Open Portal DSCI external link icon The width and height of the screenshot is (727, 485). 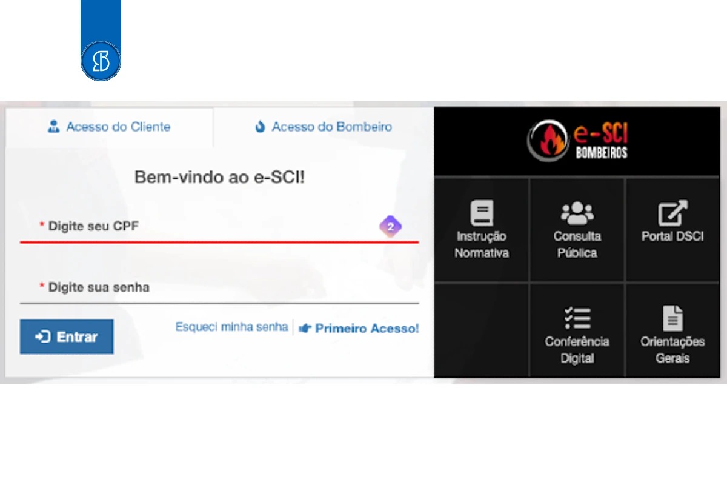(x=672, y=213)
